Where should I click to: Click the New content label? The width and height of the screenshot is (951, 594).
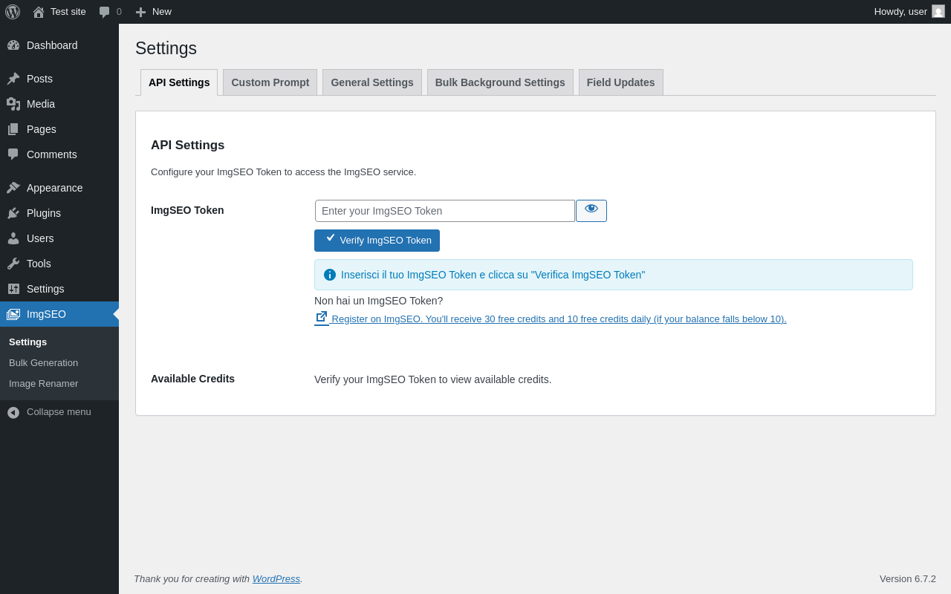point(162,12)
